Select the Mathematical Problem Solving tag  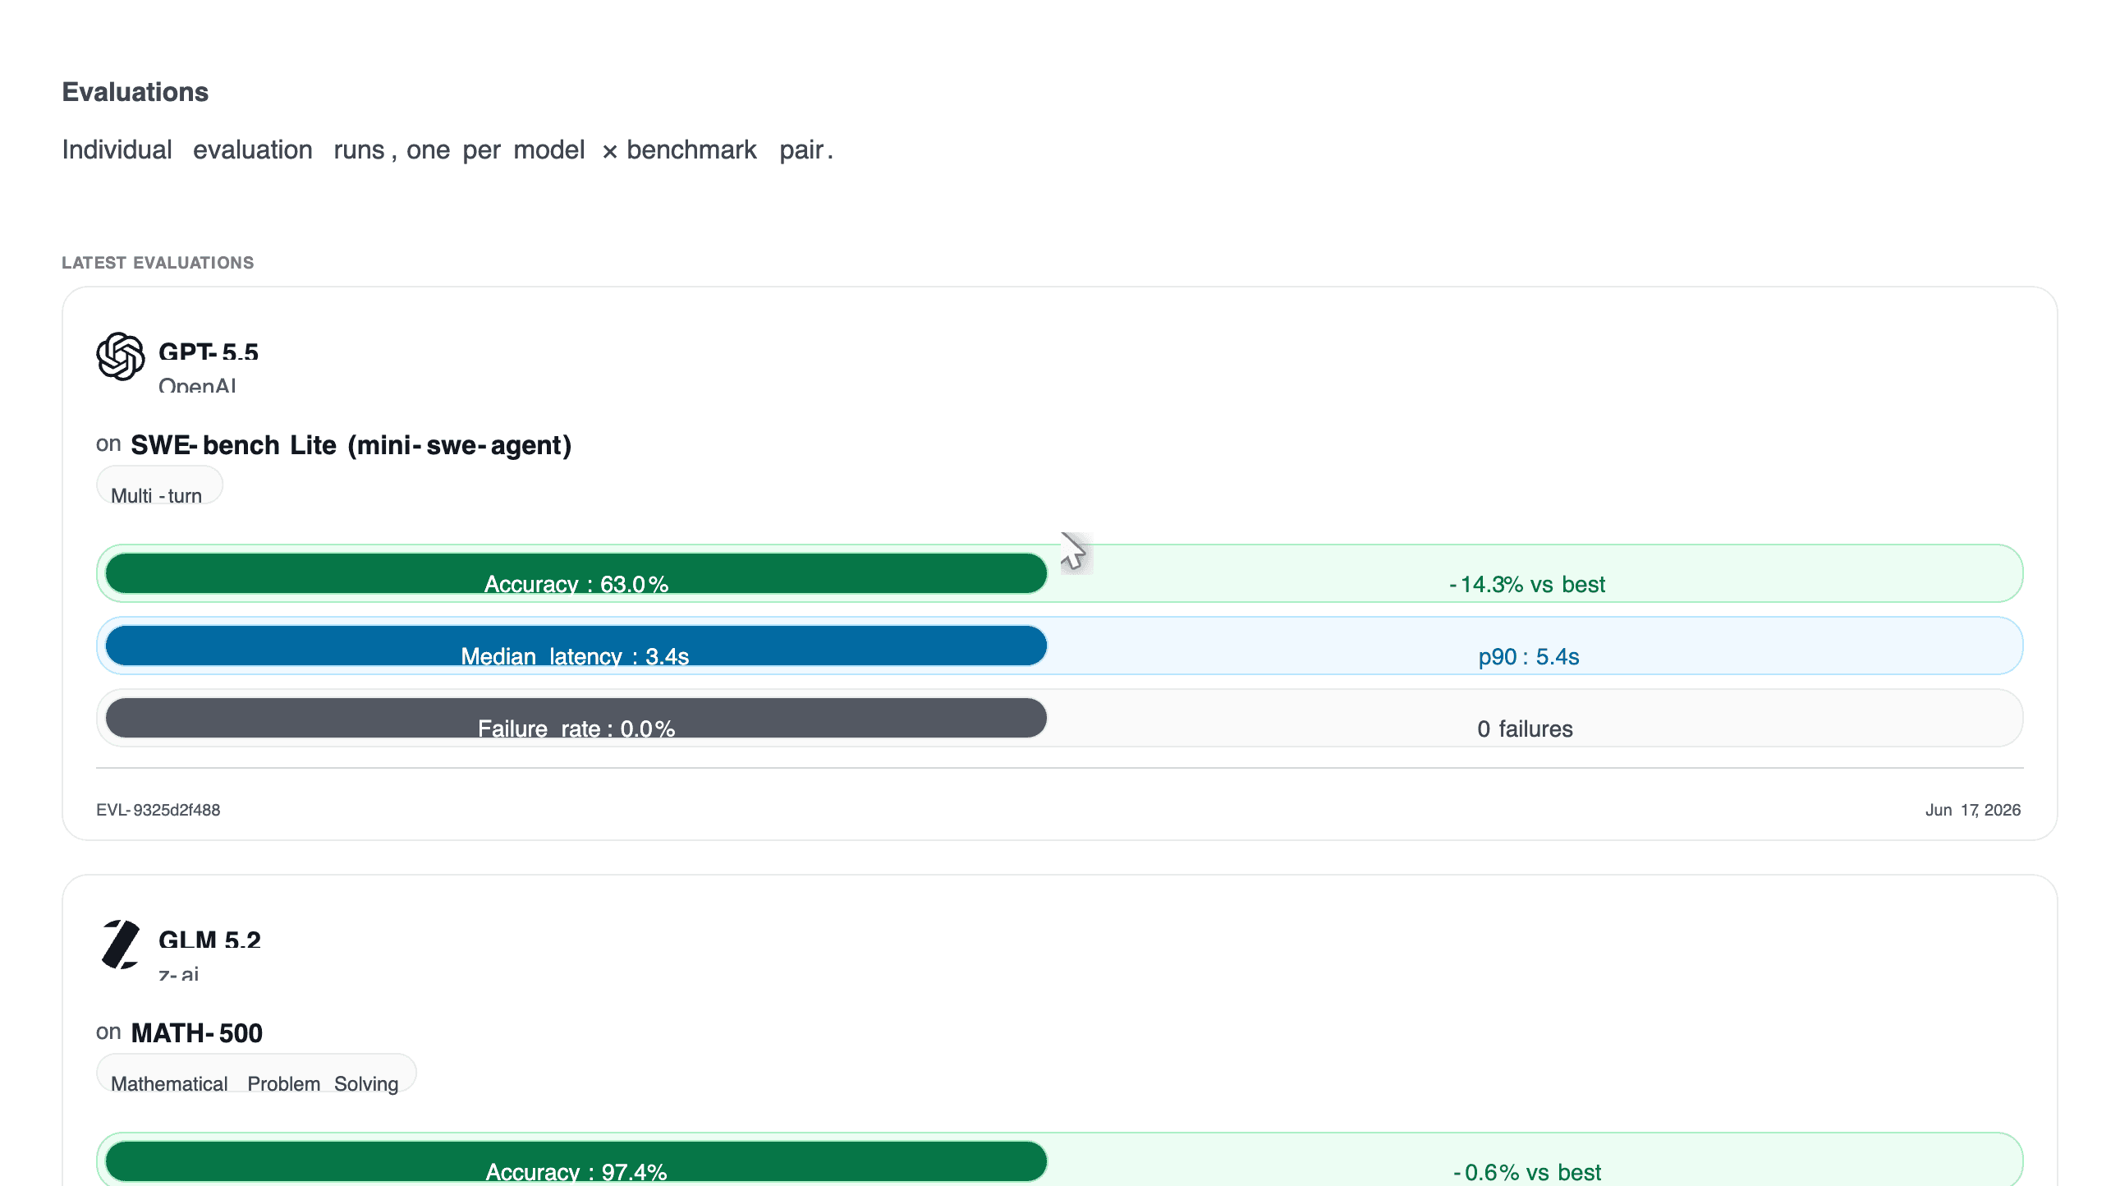(x=256, y=1073)
